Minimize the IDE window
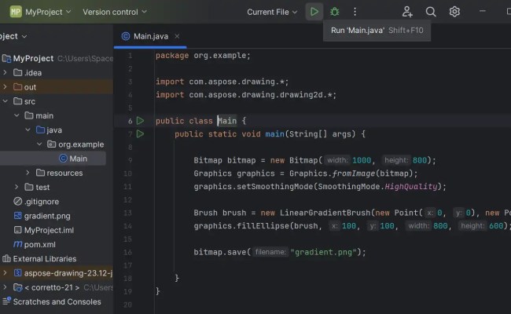Screen dimensions: 511x314 point(483,12)
